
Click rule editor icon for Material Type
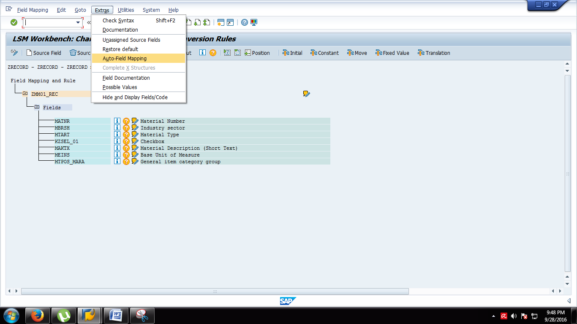tap(135, 135)
